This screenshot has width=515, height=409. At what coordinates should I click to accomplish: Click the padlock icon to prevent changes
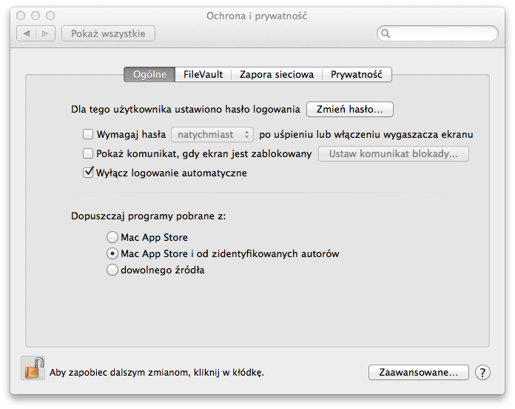[33, 368]
